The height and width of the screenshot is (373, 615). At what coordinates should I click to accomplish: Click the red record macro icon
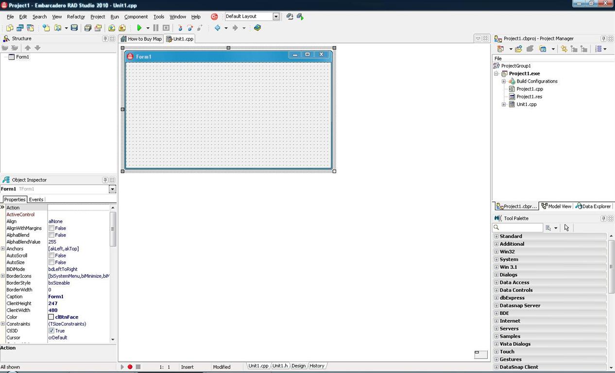tap(130, 367)
